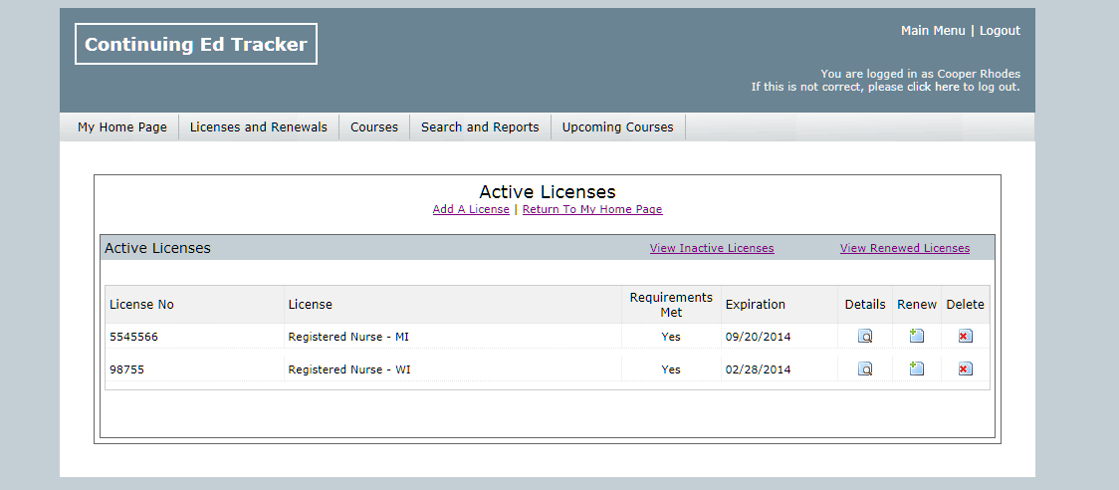Click the Expiration column header
The width and height of the screenshot is (1119, 490).
pyautogui.click(x=755, y=305)
